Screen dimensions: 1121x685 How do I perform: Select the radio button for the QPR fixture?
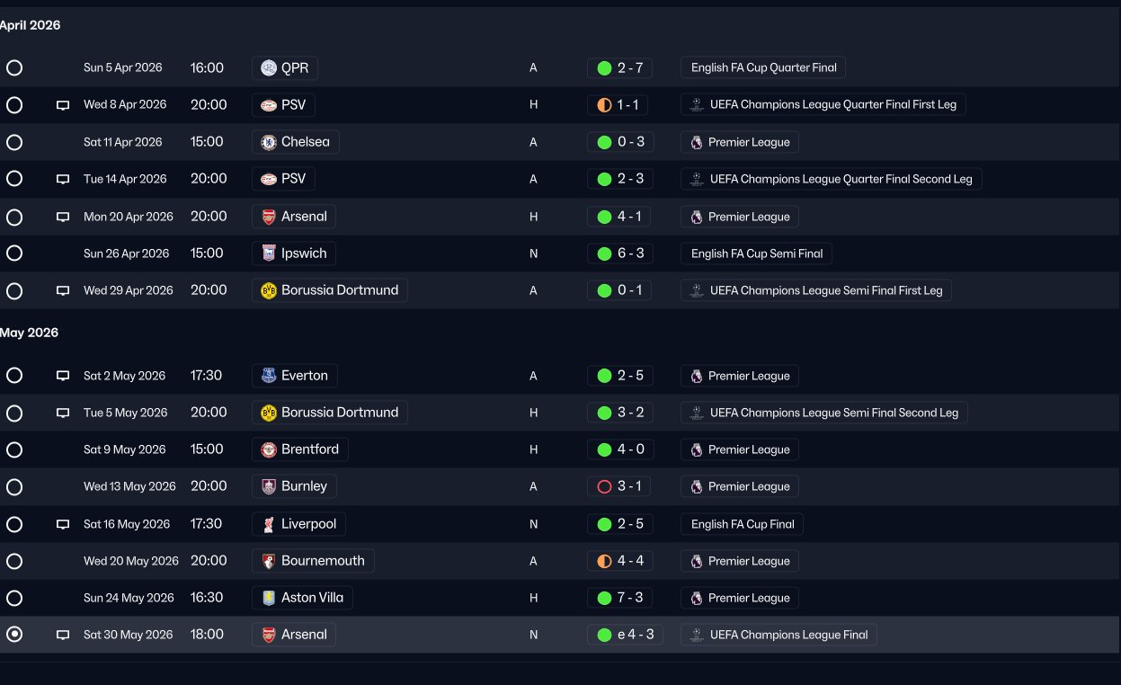click(14, 68)
